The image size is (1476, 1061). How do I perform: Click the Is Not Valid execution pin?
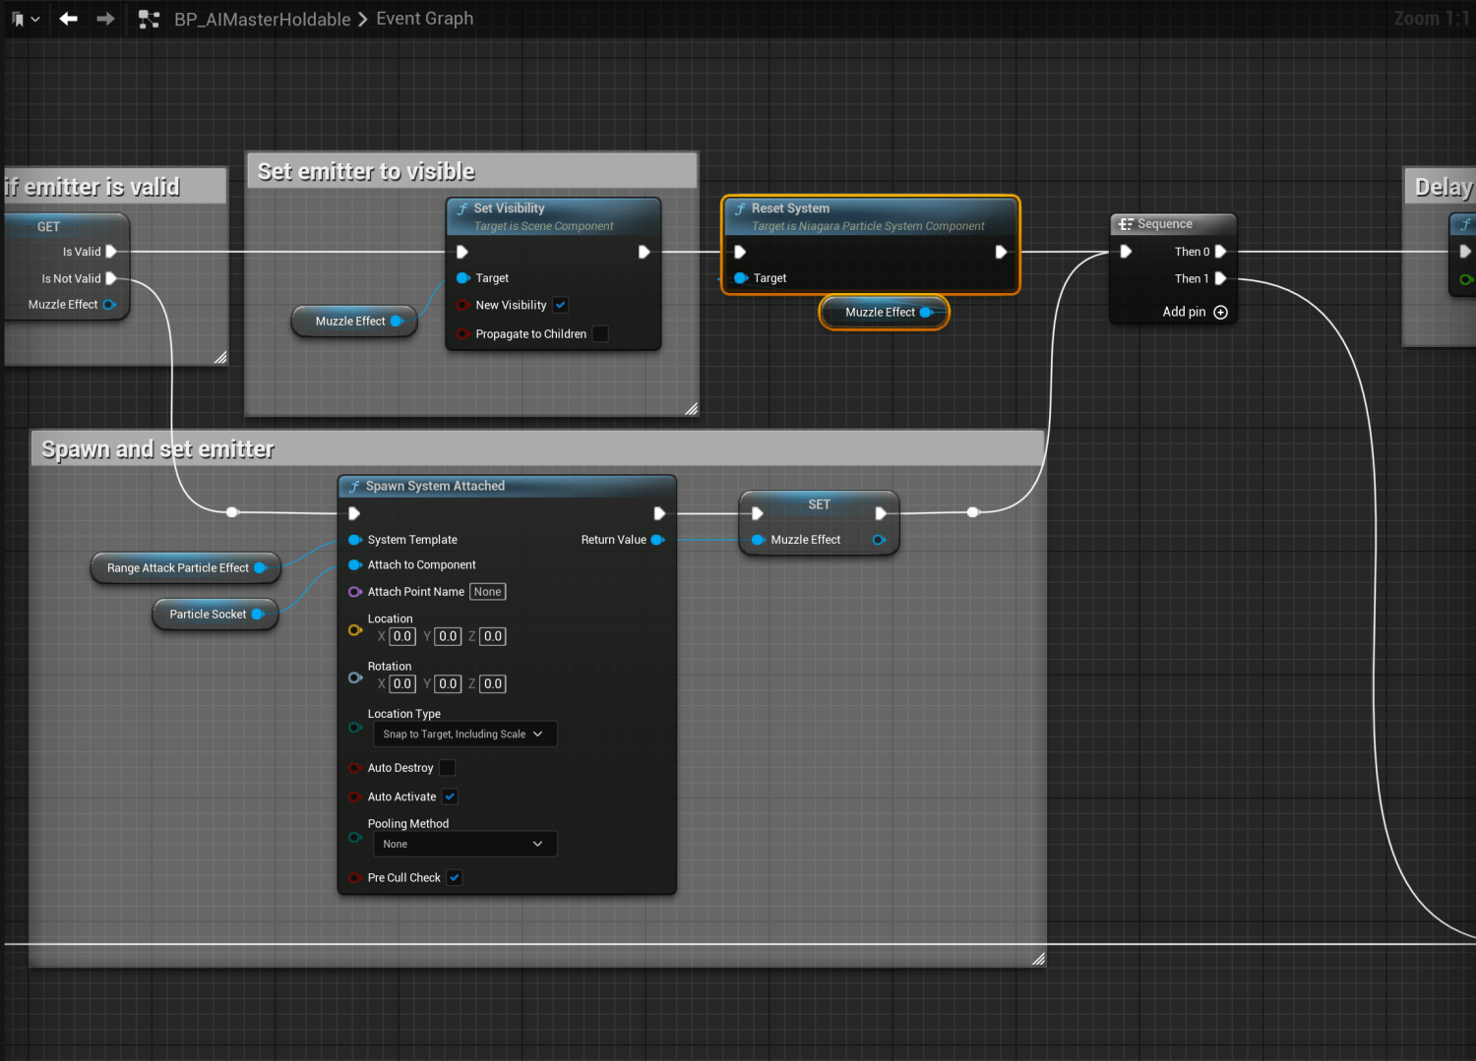point(111,278)
